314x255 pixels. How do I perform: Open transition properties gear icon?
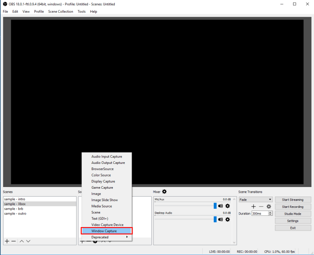click(x=269, y=206)
